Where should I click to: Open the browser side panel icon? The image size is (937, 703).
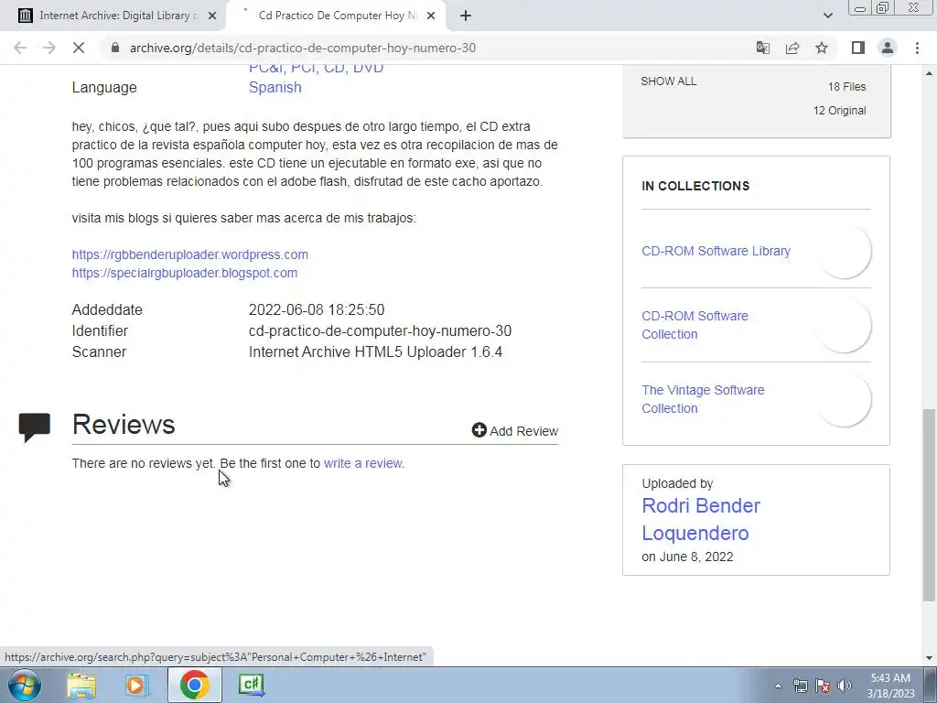(858, 48)
